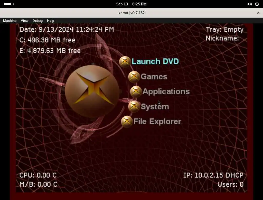Select Launch DVD dashboard entry

155,61
